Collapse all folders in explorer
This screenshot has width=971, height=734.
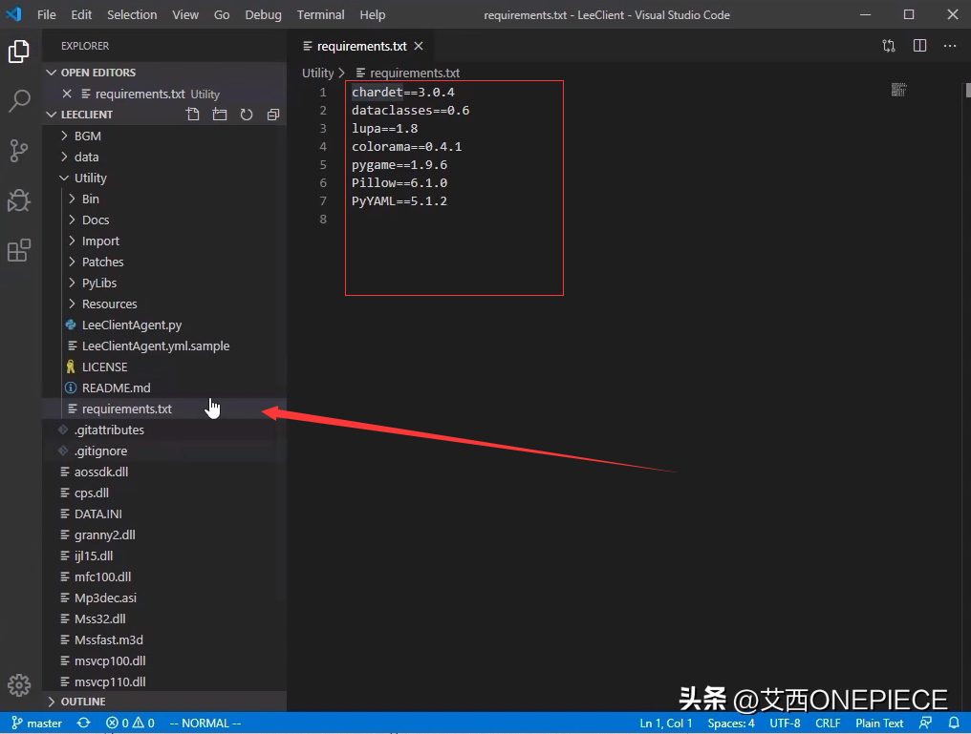pos(273,115)
